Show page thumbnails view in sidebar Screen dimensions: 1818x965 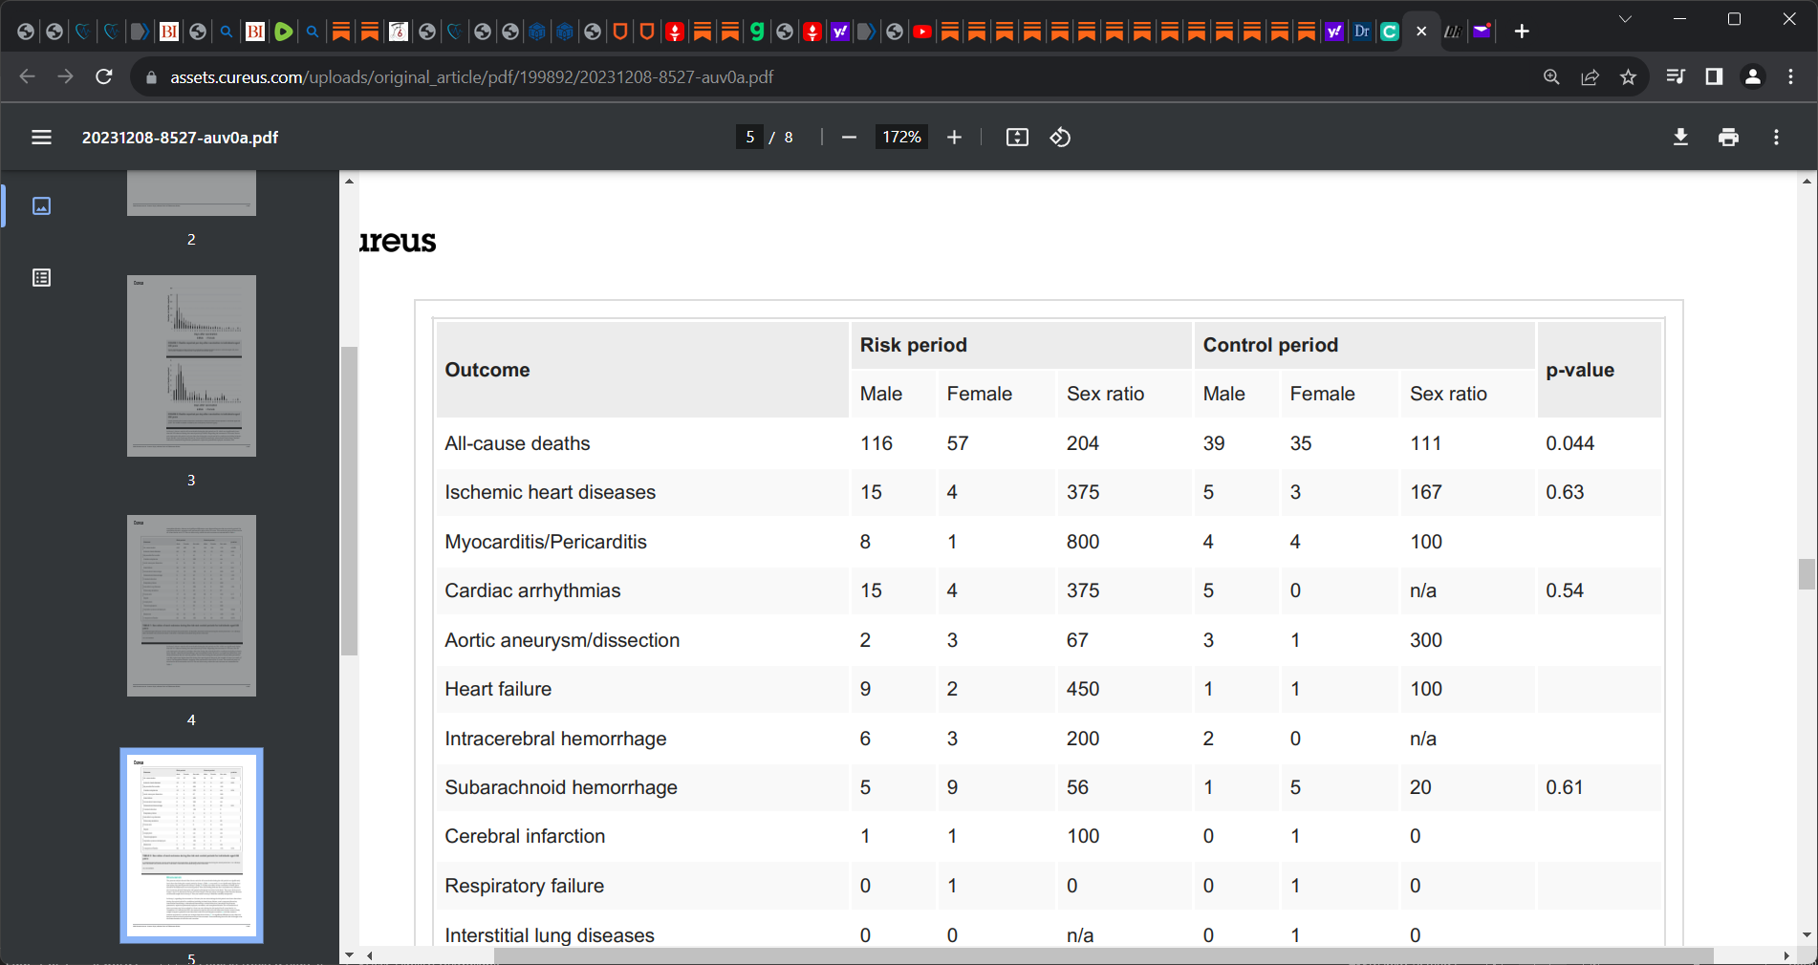tap(41, 206)
